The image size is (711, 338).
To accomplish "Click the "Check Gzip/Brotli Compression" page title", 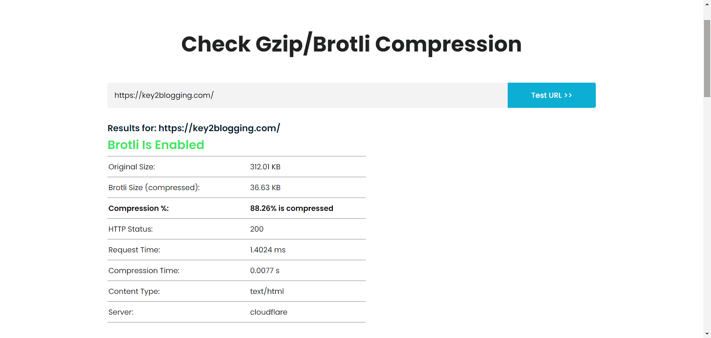I will tap(351, 44).
